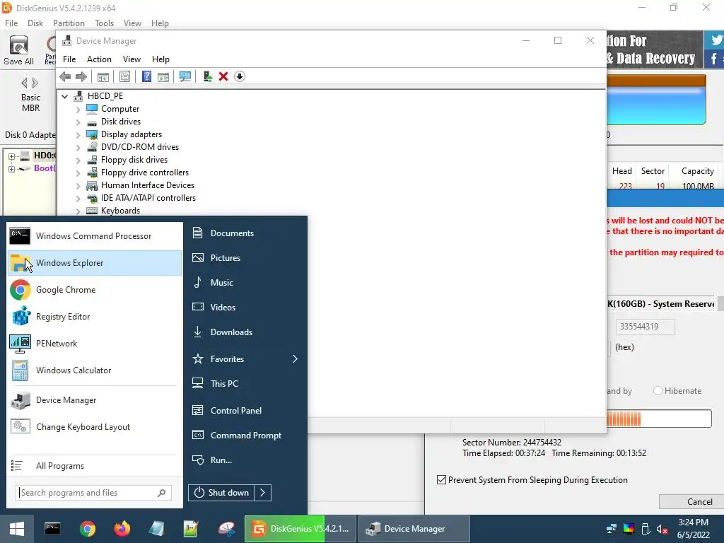The width and height of the screenshot is (724, 543).
Task: Click the command prompt icon on taskbar
Action: pos(52,529)
